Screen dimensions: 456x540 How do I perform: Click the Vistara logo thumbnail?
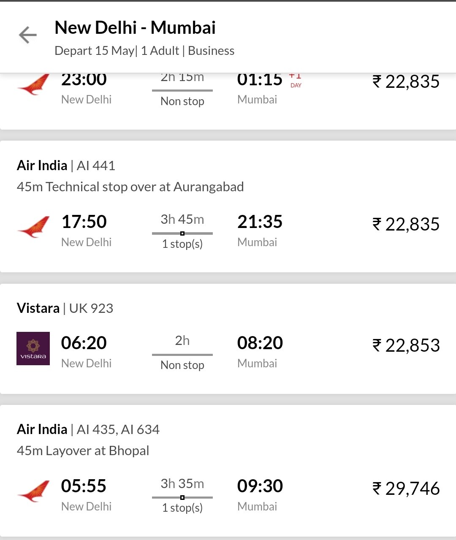tap(33, 348)
